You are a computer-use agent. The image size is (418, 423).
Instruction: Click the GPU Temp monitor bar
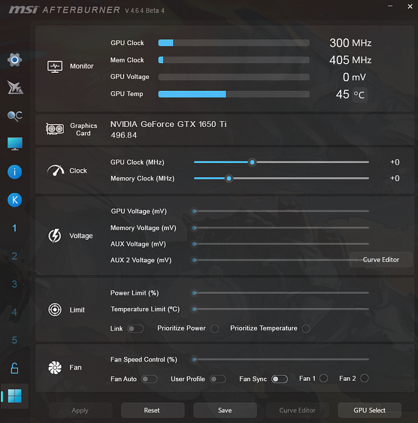coord(234,94)
